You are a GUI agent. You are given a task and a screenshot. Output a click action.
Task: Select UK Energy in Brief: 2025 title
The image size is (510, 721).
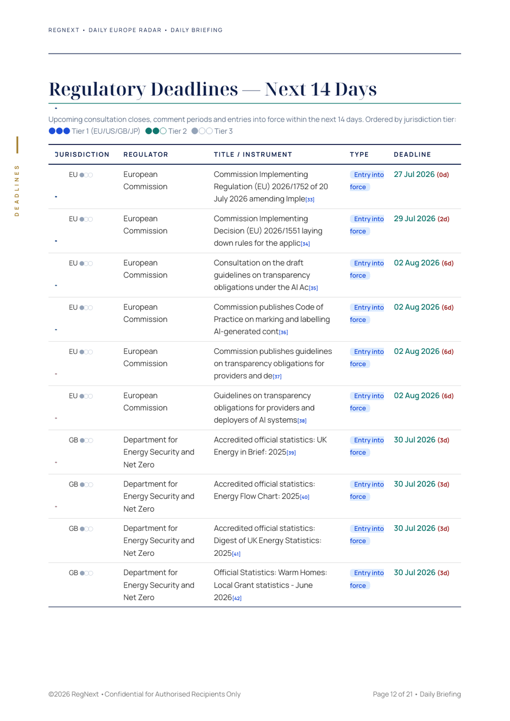[270, 446]
